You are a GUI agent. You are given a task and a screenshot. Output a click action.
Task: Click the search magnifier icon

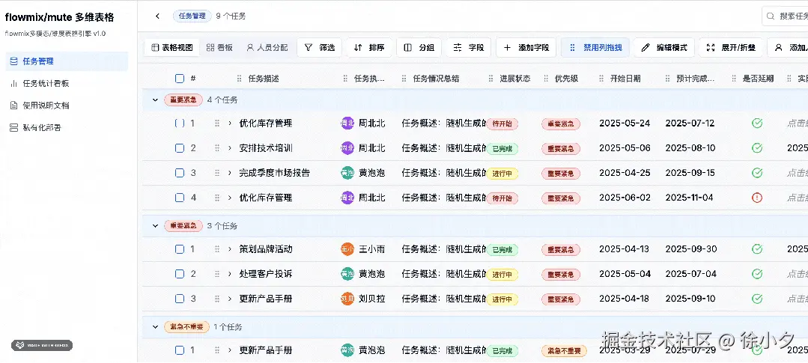tap(771, 16)
